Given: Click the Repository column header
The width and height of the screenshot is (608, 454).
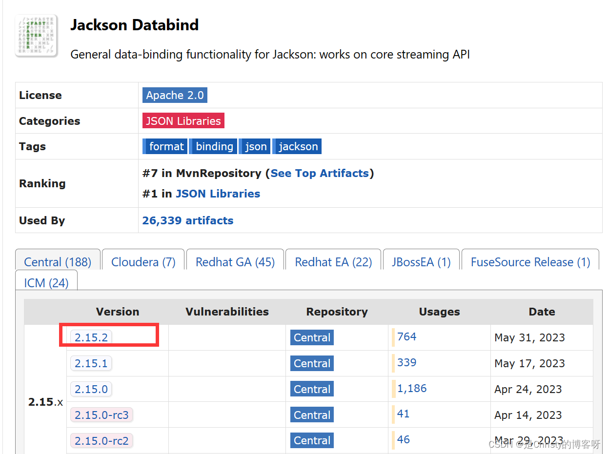Looking at the screenshot, I should tap(337, 312).
